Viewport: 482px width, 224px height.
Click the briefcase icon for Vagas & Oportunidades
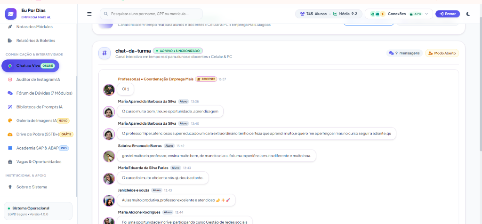[x=10, y=161]
